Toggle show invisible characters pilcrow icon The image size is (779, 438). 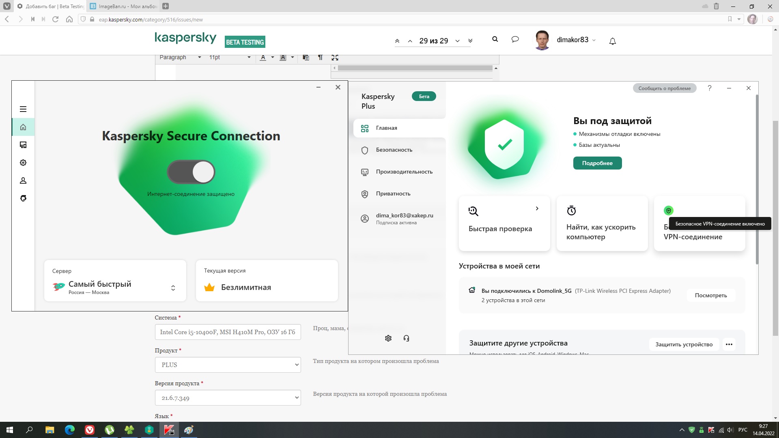(x=320, y=58)
